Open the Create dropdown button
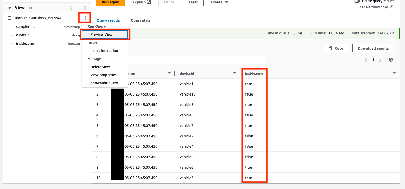This screenshot has height=189, width=405. point(219,2)
